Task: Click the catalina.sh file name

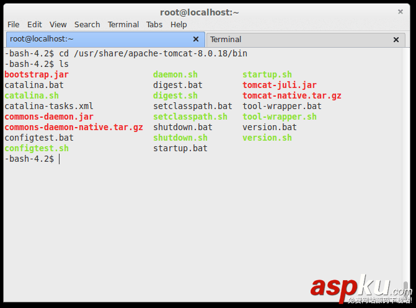Action: [x=32, y=95]
